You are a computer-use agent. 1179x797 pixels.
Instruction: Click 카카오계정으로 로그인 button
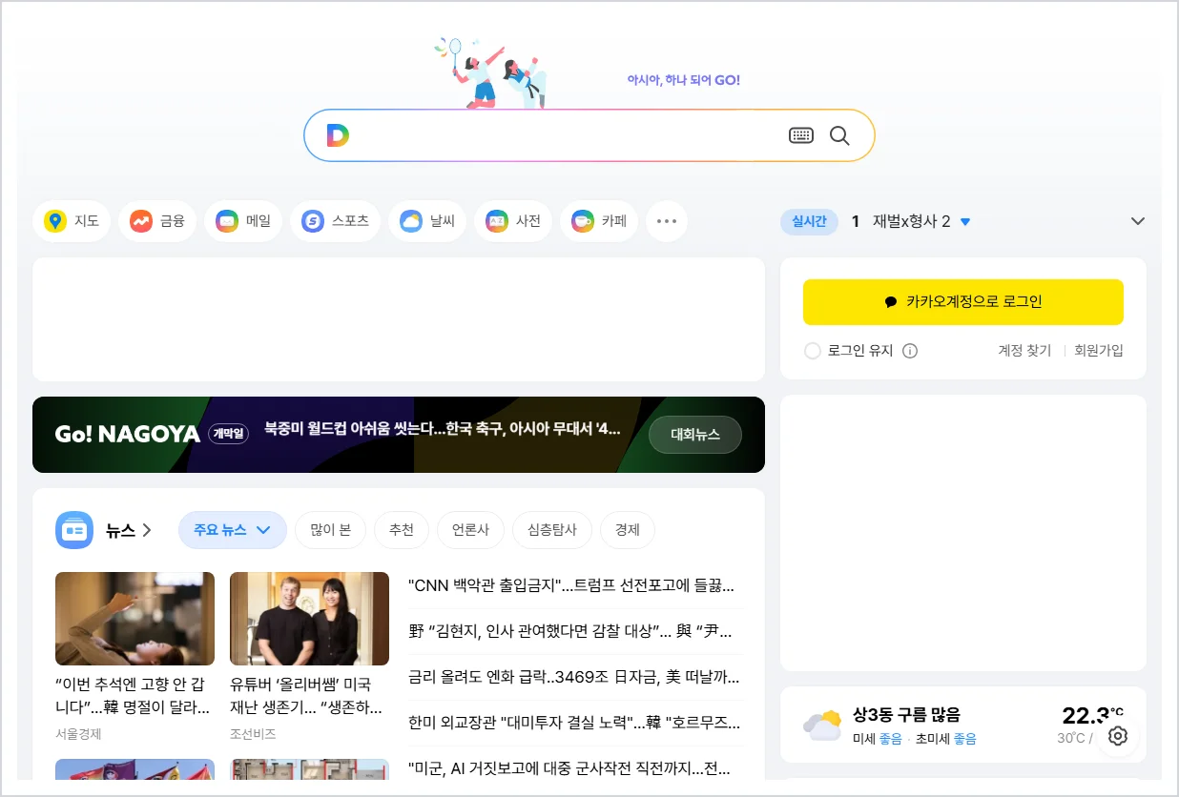point(963,302)
